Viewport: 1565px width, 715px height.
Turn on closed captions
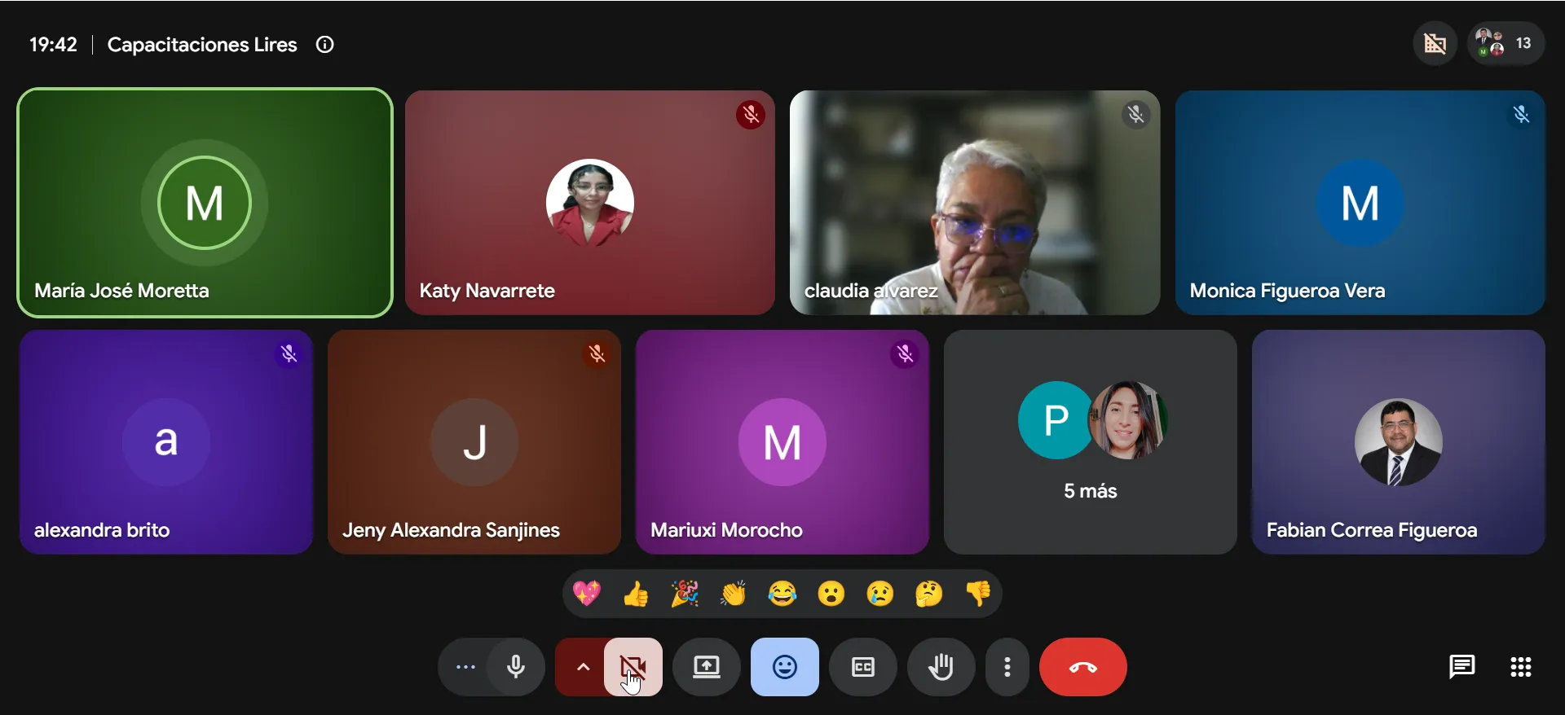point(863,667)
